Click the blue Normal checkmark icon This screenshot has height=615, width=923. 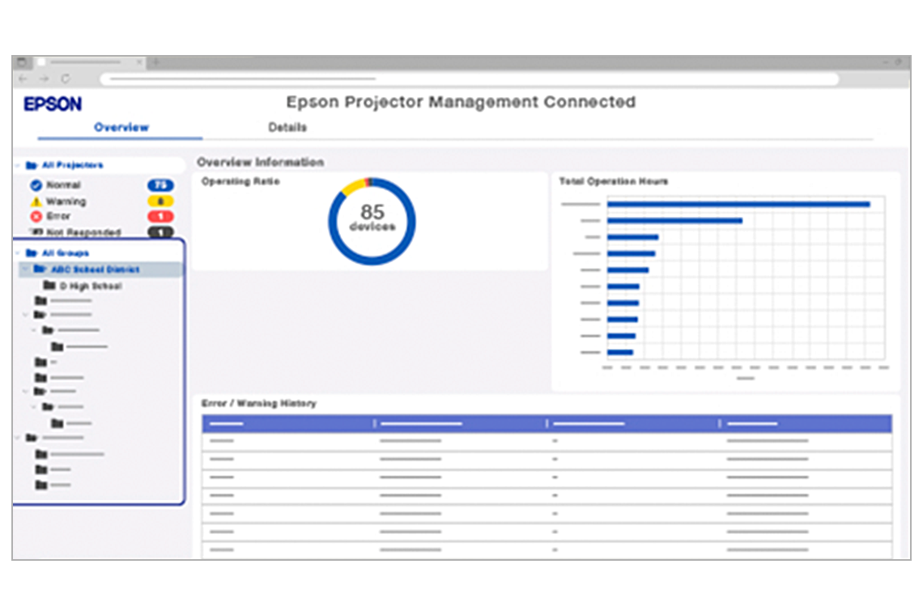pyautogui.click(x=36, y=185)
